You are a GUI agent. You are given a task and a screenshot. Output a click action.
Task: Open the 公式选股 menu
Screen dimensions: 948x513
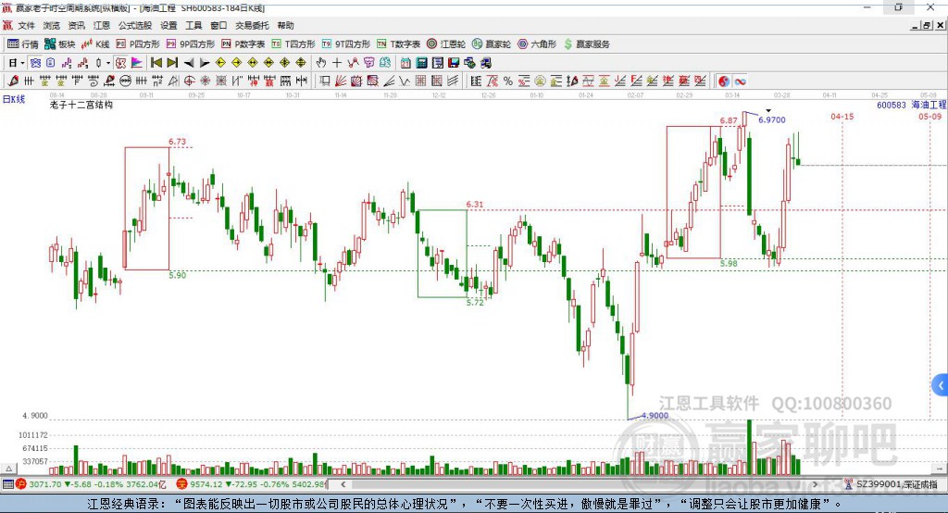(135, 25)
